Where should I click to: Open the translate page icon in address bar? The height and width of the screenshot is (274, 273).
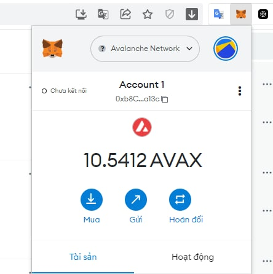[x=103, y=14]
